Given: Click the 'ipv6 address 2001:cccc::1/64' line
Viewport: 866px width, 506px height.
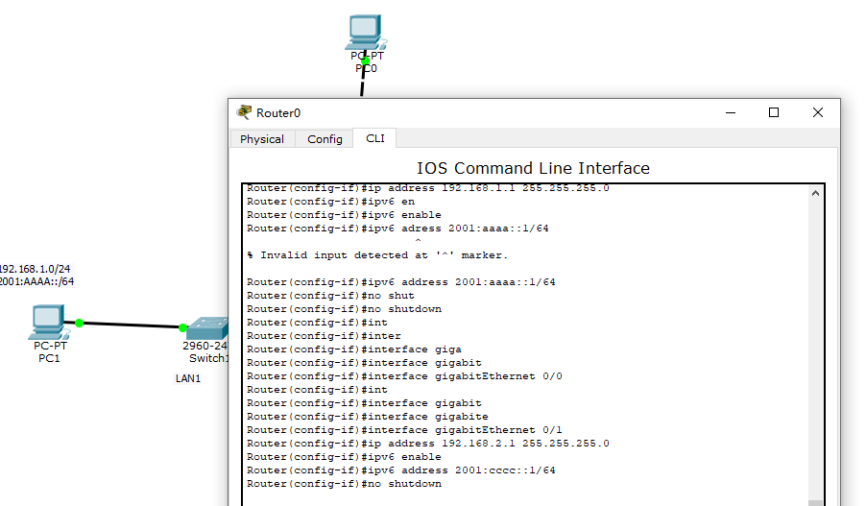Looking at the screenshot, I should point(401,470).
